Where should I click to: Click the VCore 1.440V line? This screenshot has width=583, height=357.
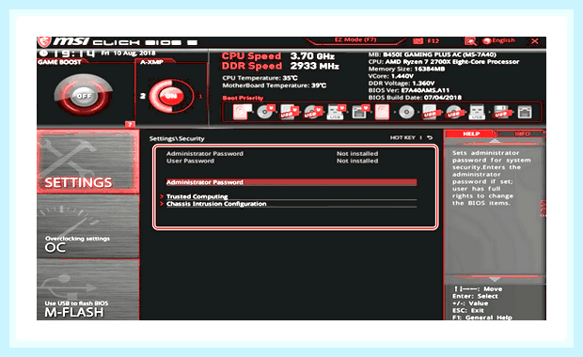391,76
